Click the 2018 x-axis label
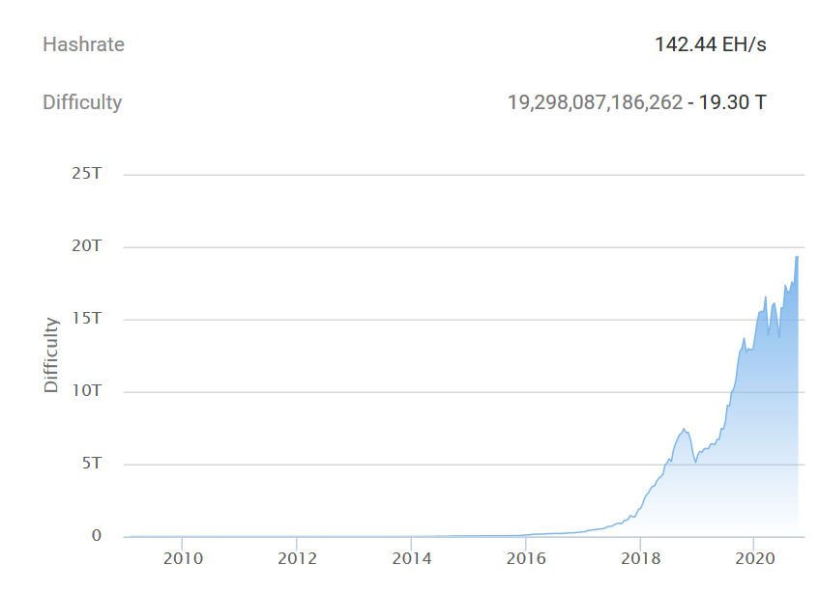Viewport: 819px width, 594px height. [x=641, y=558]
